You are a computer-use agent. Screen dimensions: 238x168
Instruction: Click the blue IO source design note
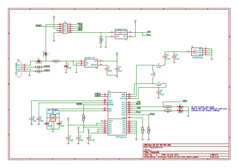(x=209, y=109)
